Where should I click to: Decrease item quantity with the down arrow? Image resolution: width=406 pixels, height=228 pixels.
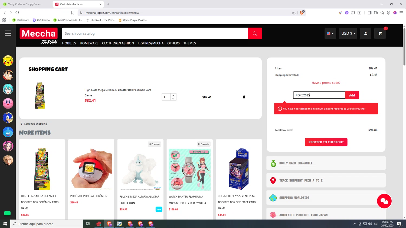[173, 99]
